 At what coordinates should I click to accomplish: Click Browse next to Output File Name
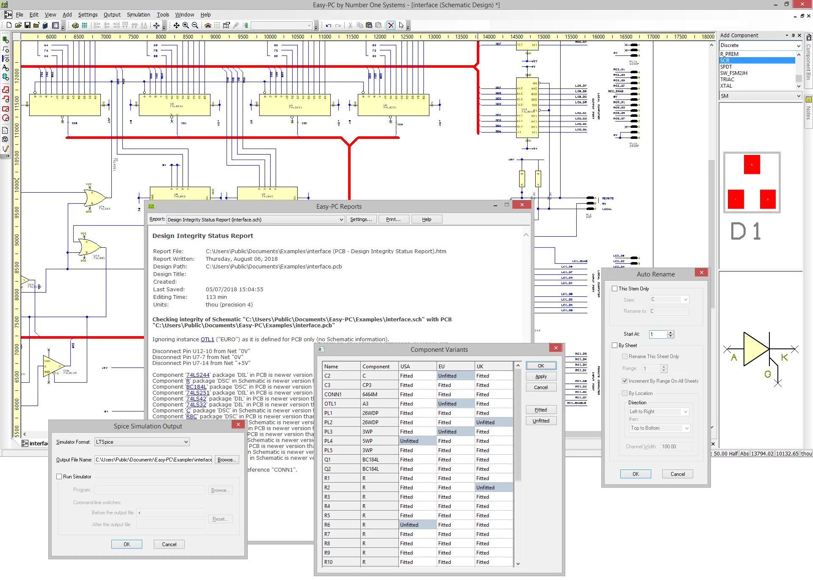(227, 459)
